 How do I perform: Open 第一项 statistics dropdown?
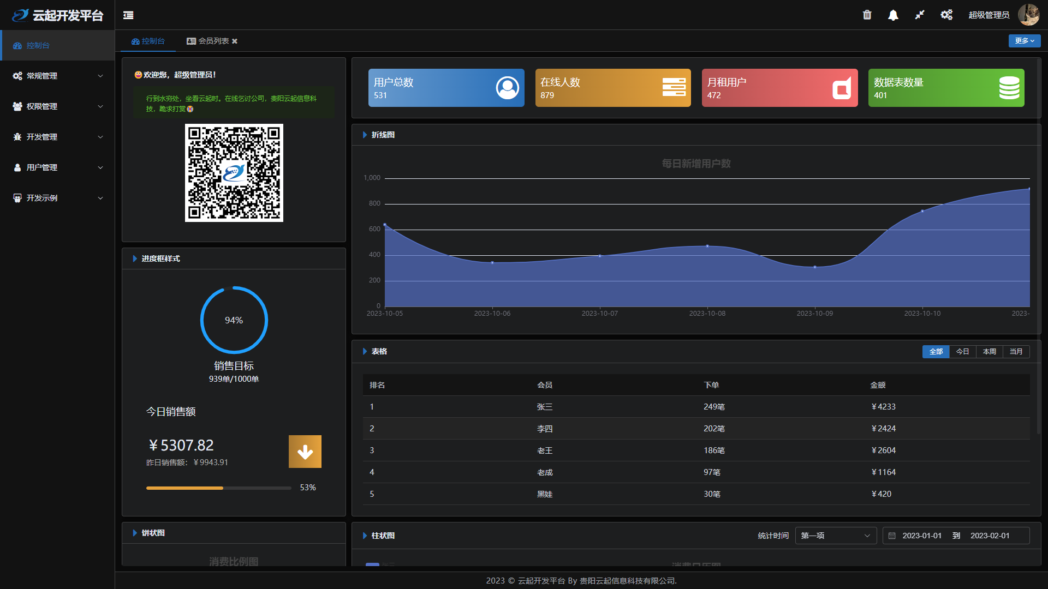[x=835, y=536]
